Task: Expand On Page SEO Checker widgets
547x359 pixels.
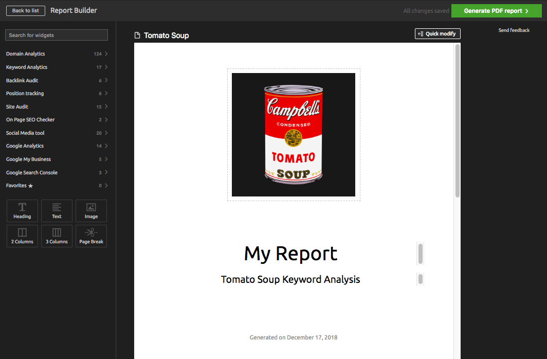Action: [x=57, y=120]
